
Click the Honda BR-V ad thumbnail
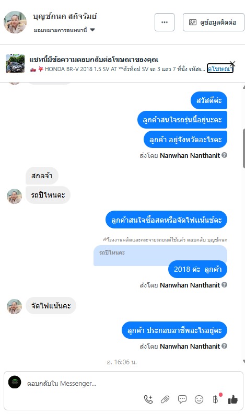[x=15, y=64]
